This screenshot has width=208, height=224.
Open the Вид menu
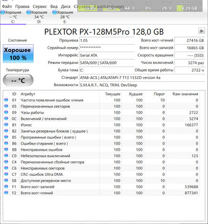(54, 6)
